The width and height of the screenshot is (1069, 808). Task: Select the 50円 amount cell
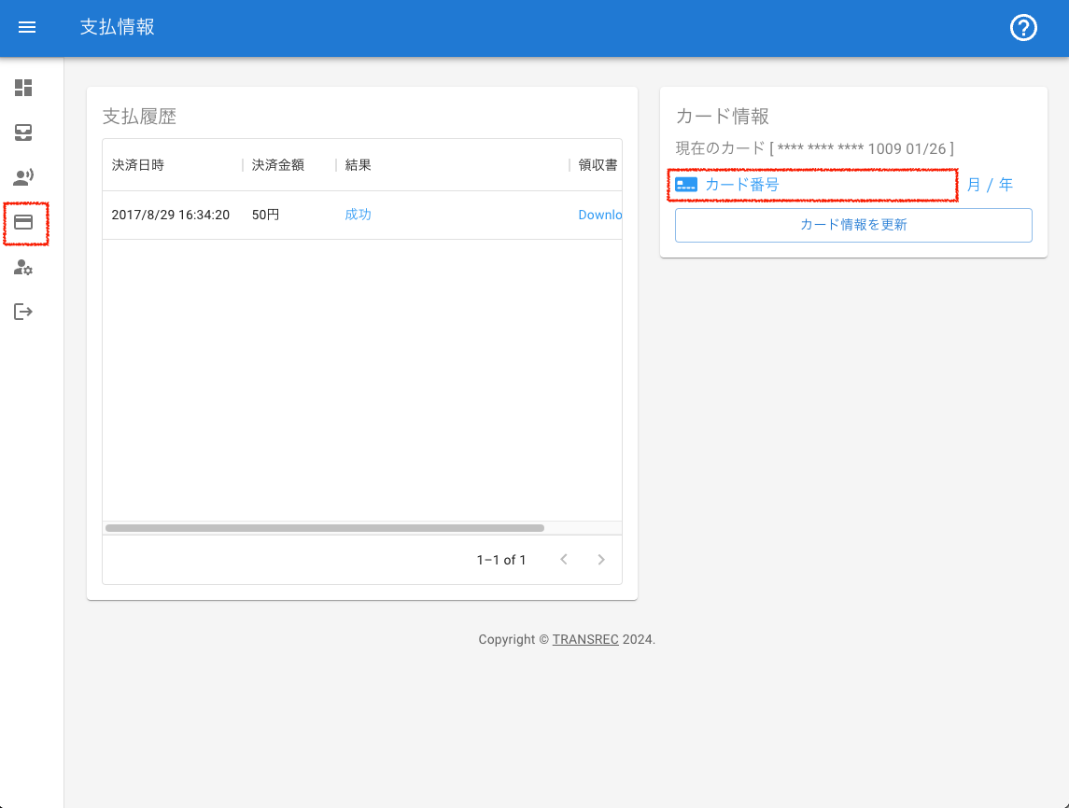pos(266,215)
